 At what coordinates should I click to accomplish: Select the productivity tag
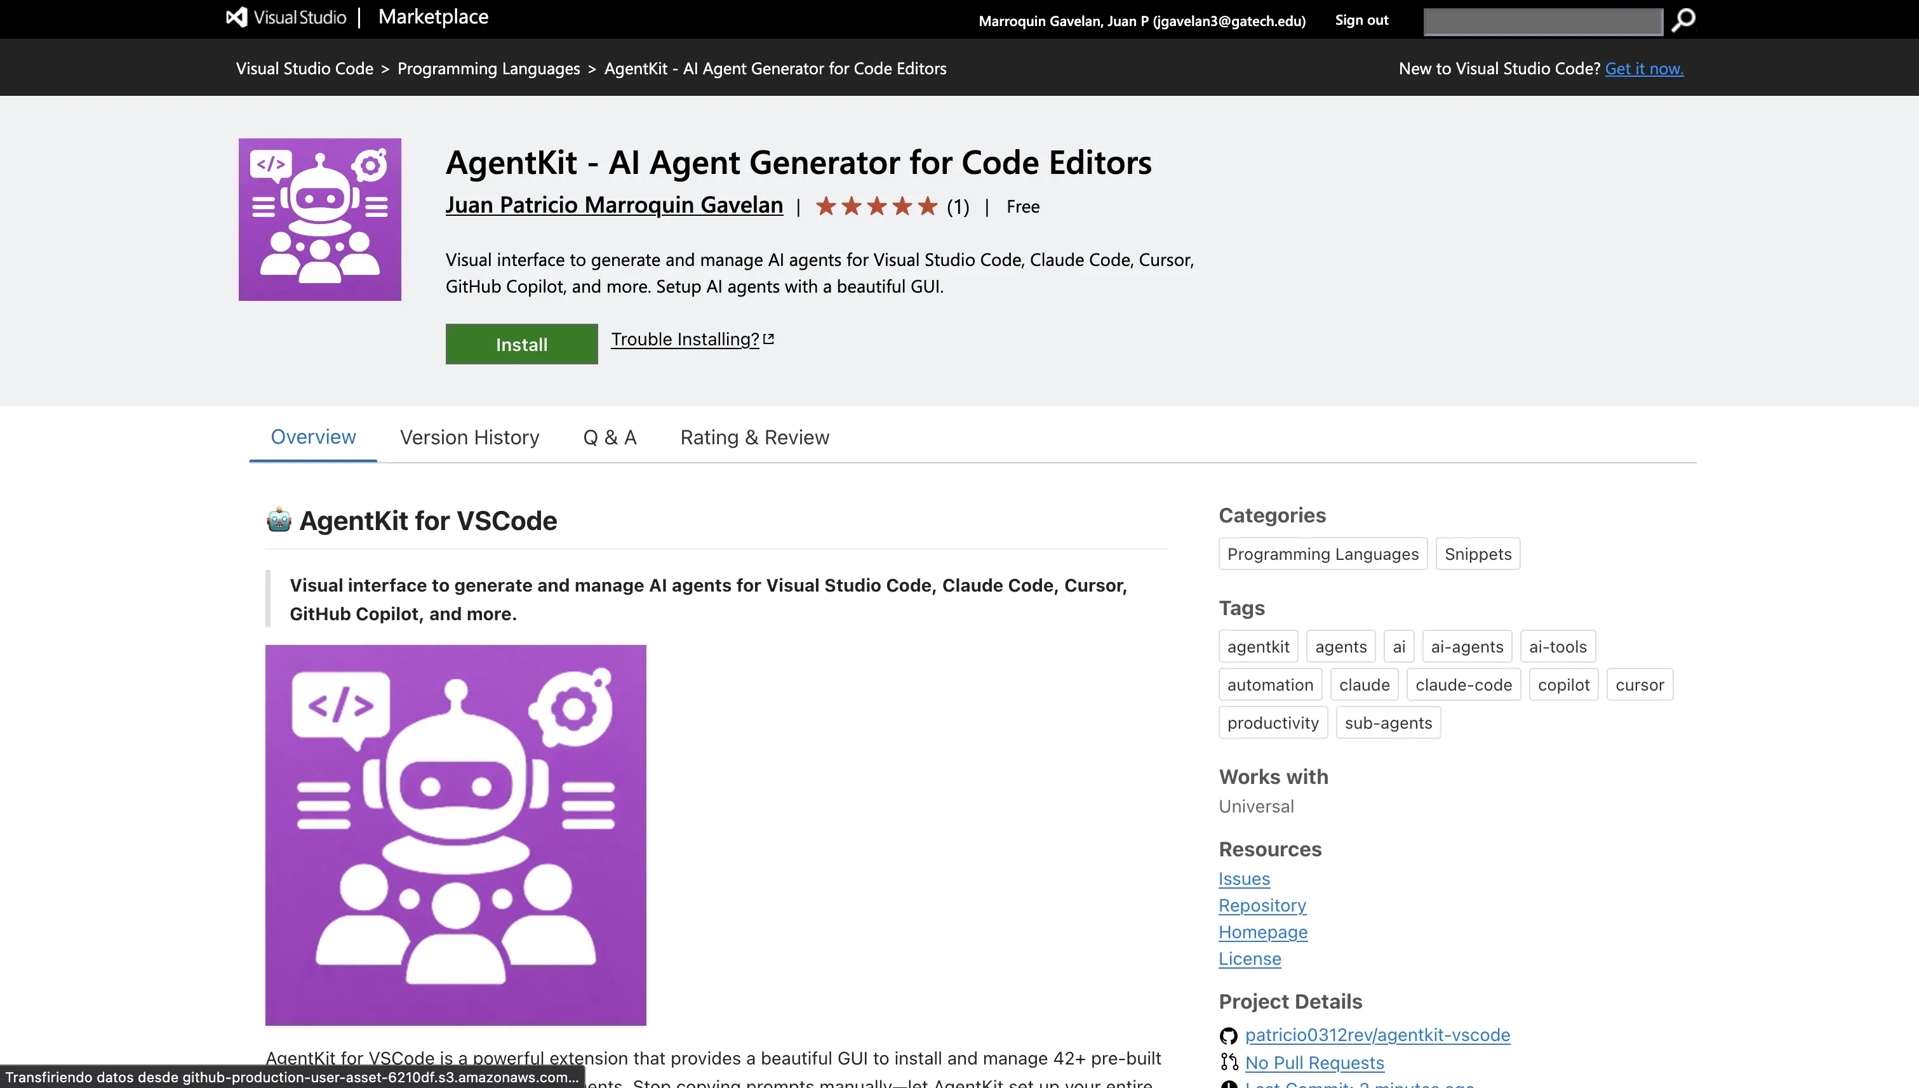click(1273, 722)
